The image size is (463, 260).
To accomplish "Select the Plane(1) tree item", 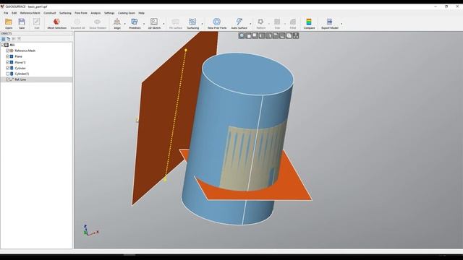I will click(x=20, y=62).
